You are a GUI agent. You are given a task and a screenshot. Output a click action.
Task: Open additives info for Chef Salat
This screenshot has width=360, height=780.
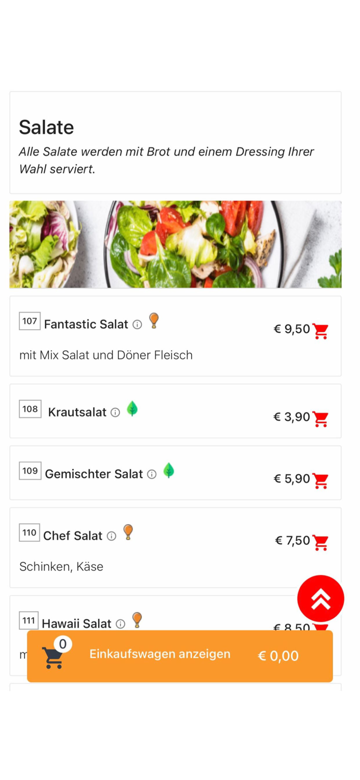click(111, 536)
